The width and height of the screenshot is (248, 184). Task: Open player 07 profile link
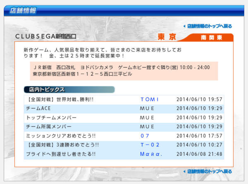point(145,136)
